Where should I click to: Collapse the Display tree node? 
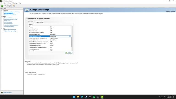pos(2,16)
